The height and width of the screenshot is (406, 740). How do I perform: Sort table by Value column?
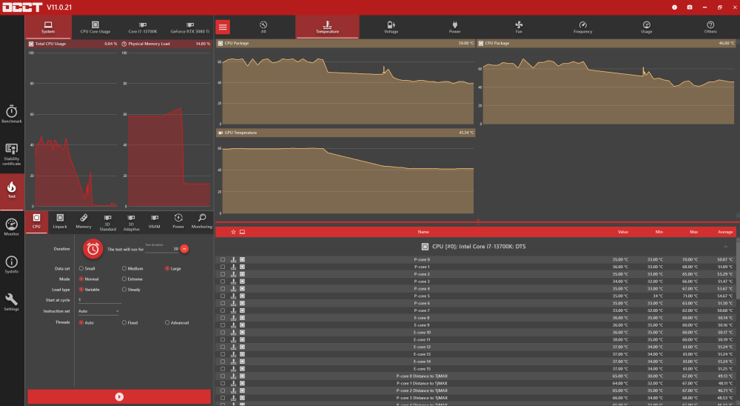click(623, 232)
